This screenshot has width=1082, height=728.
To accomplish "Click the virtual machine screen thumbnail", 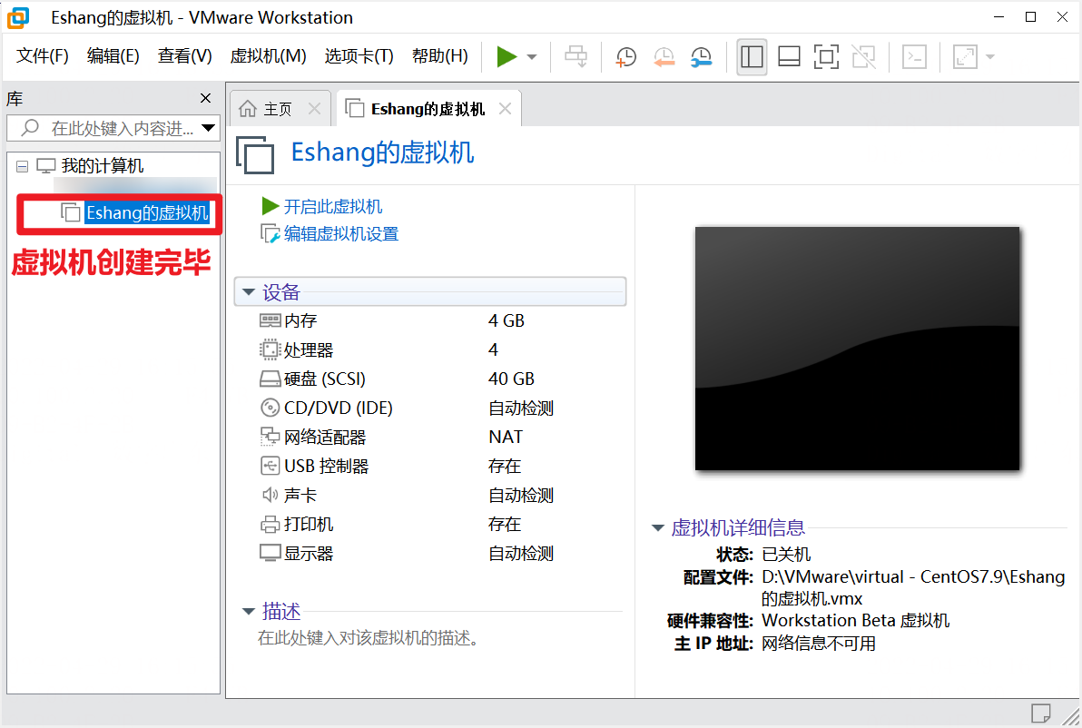I will click(x=857, y=349).
